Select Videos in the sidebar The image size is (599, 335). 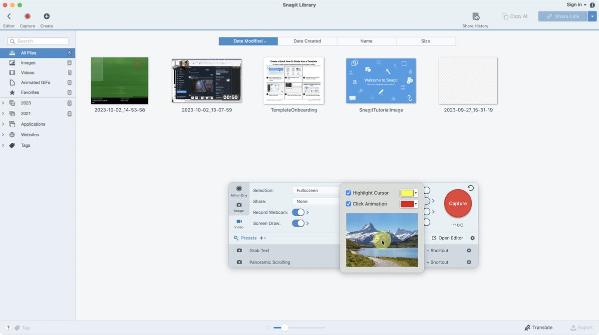(29, 72)
